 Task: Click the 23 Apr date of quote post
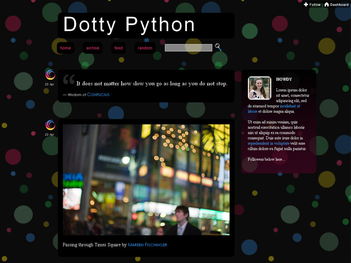[50, 84]
